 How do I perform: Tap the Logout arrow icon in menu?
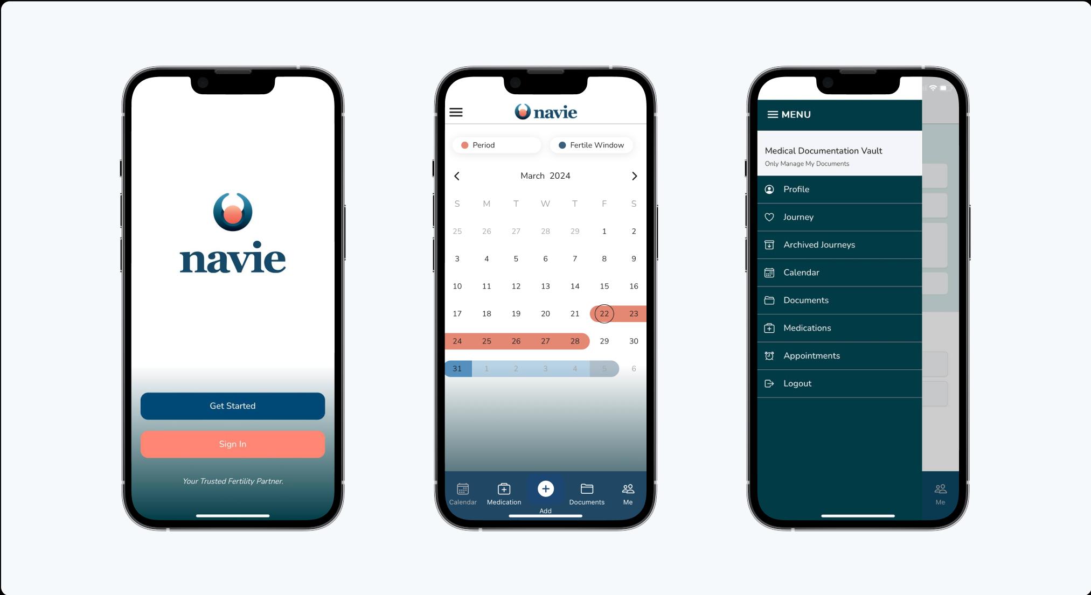coord(769,383)
